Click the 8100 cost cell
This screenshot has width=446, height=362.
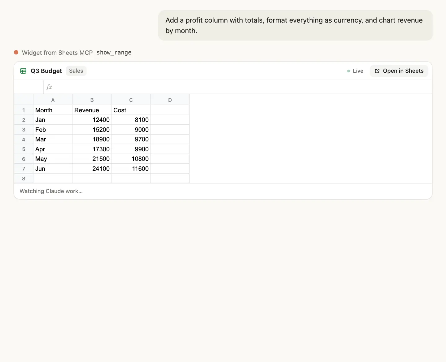click(131, 120)
